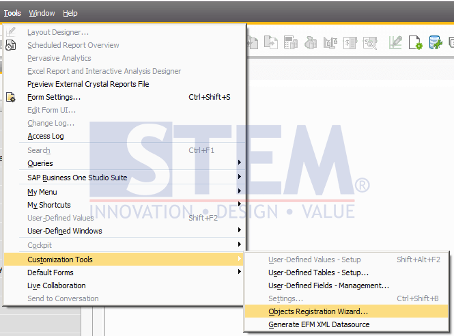Open the Window menu
Viewport: 454px width, 336px height.
pyautogui.click(x=42, y=13)
